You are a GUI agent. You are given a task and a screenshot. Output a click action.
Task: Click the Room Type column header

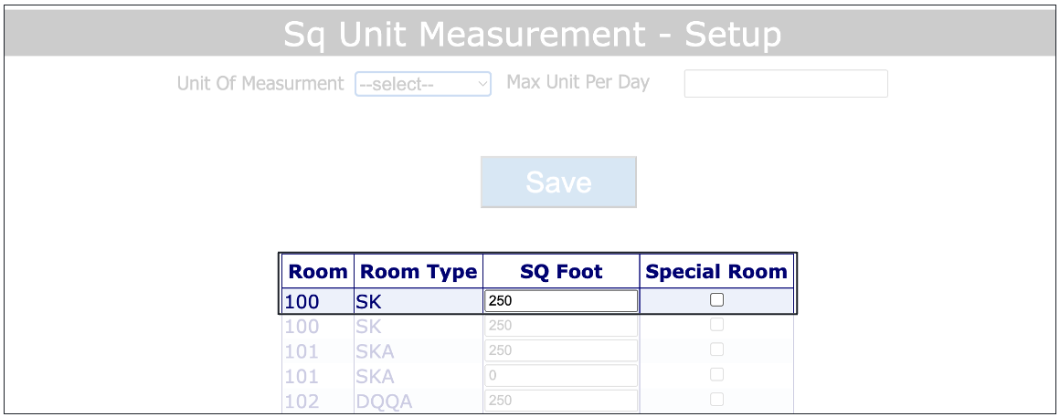[419, 271]
